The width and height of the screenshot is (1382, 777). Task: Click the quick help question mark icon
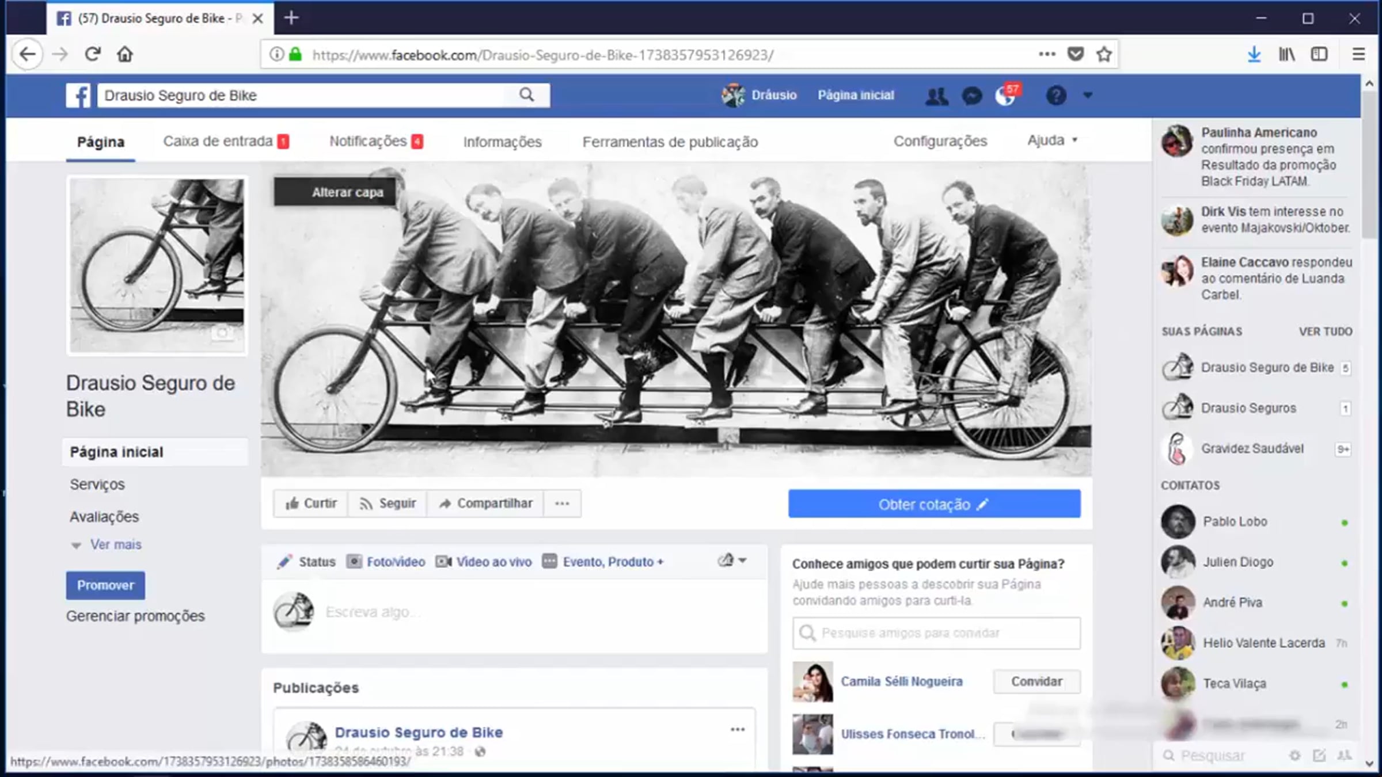tap(1056, 96)
